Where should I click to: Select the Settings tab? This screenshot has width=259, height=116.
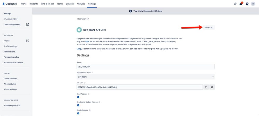tap(92, 4)
